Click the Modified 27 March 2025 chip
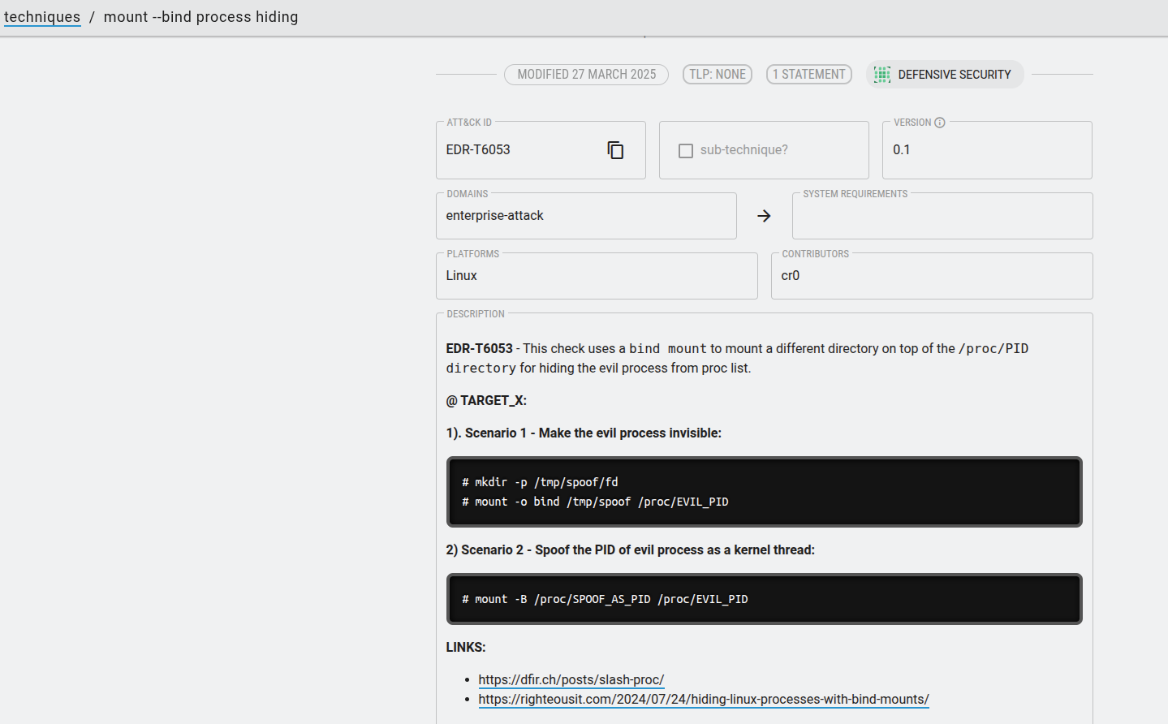Image resolution: width=1168 pixels, height=724 pixels. 586,75
